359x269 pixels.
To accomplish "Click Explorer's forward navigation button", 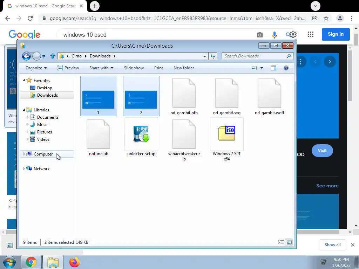I will [36, 56].
